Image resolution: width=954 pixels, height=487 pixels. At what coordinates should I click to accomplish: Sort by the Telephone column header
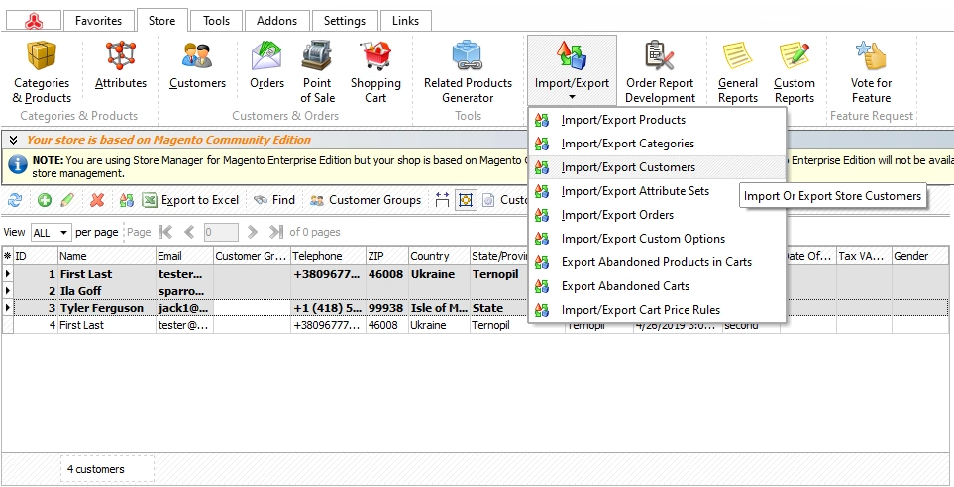329,256
